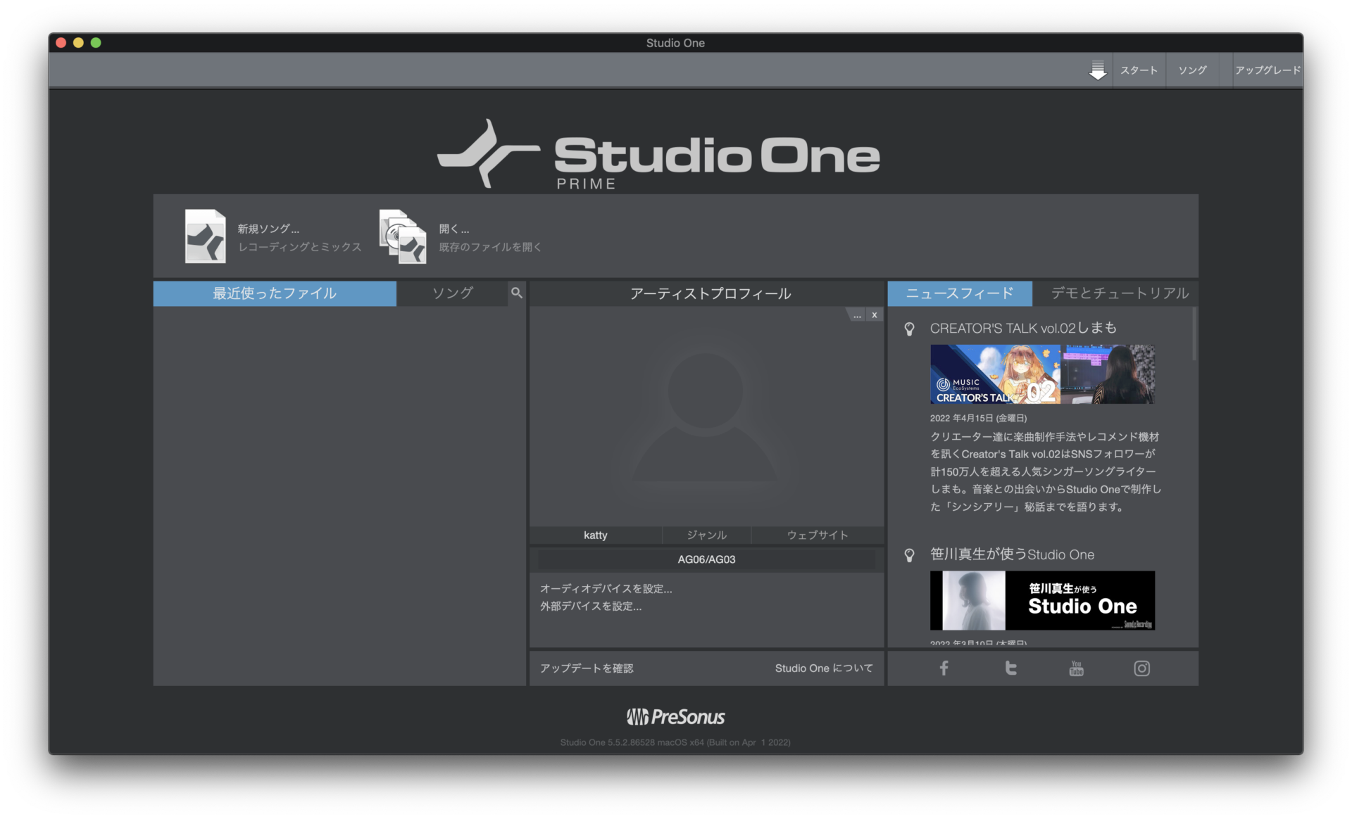Open CREATOR'S TALK vol.02 news thumbnail
Image resolution: width=1352 pixels, height=819 pixels.
pos(1042,374)
